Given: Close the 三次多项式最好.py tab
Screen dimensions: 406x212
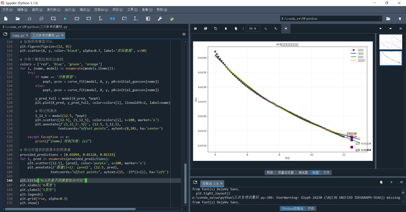Looking at the screenshot, I should [62, 35].
